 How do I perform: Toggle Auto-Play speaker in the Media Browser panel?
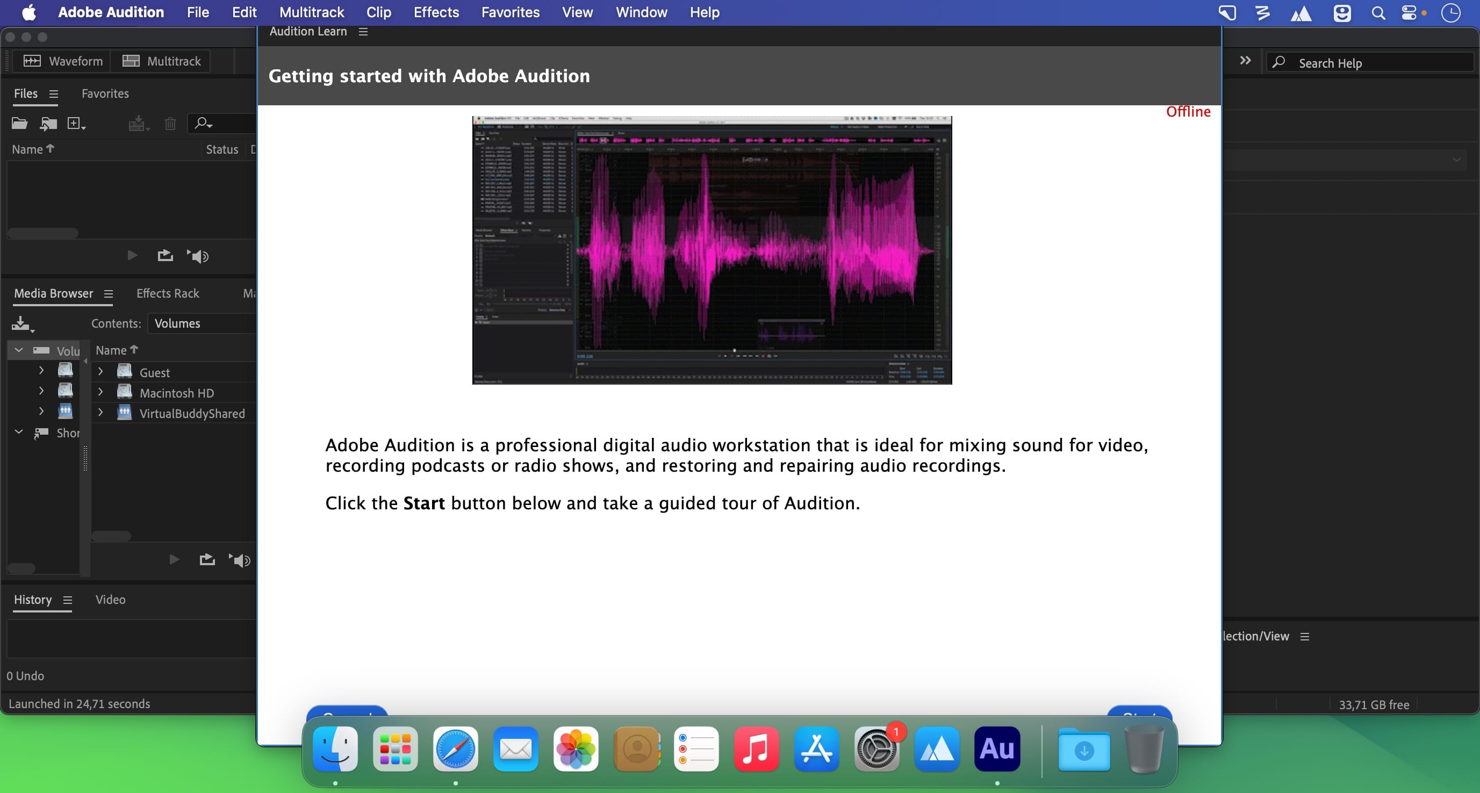(240, 560)
